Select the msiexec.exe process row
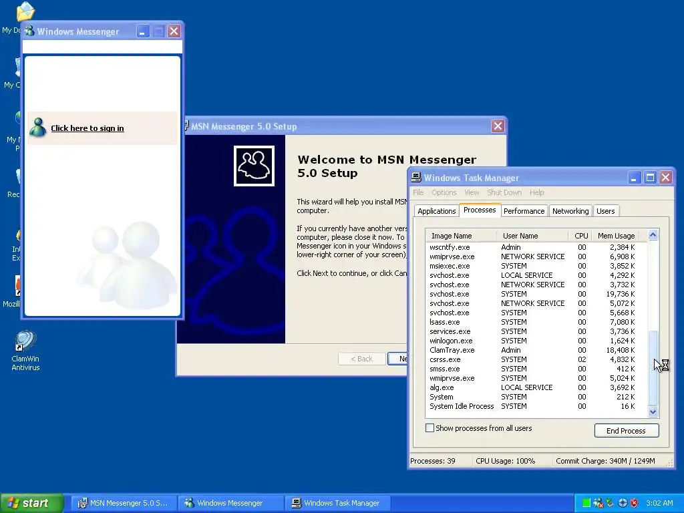Image resolution: width=684 pixels, height=513 pixels. (532, 266)
